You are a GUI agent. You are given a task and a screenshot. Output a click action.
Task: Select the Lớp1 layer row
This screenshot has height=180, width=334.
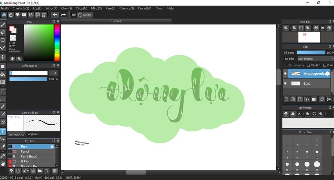(x=307, y=83)
